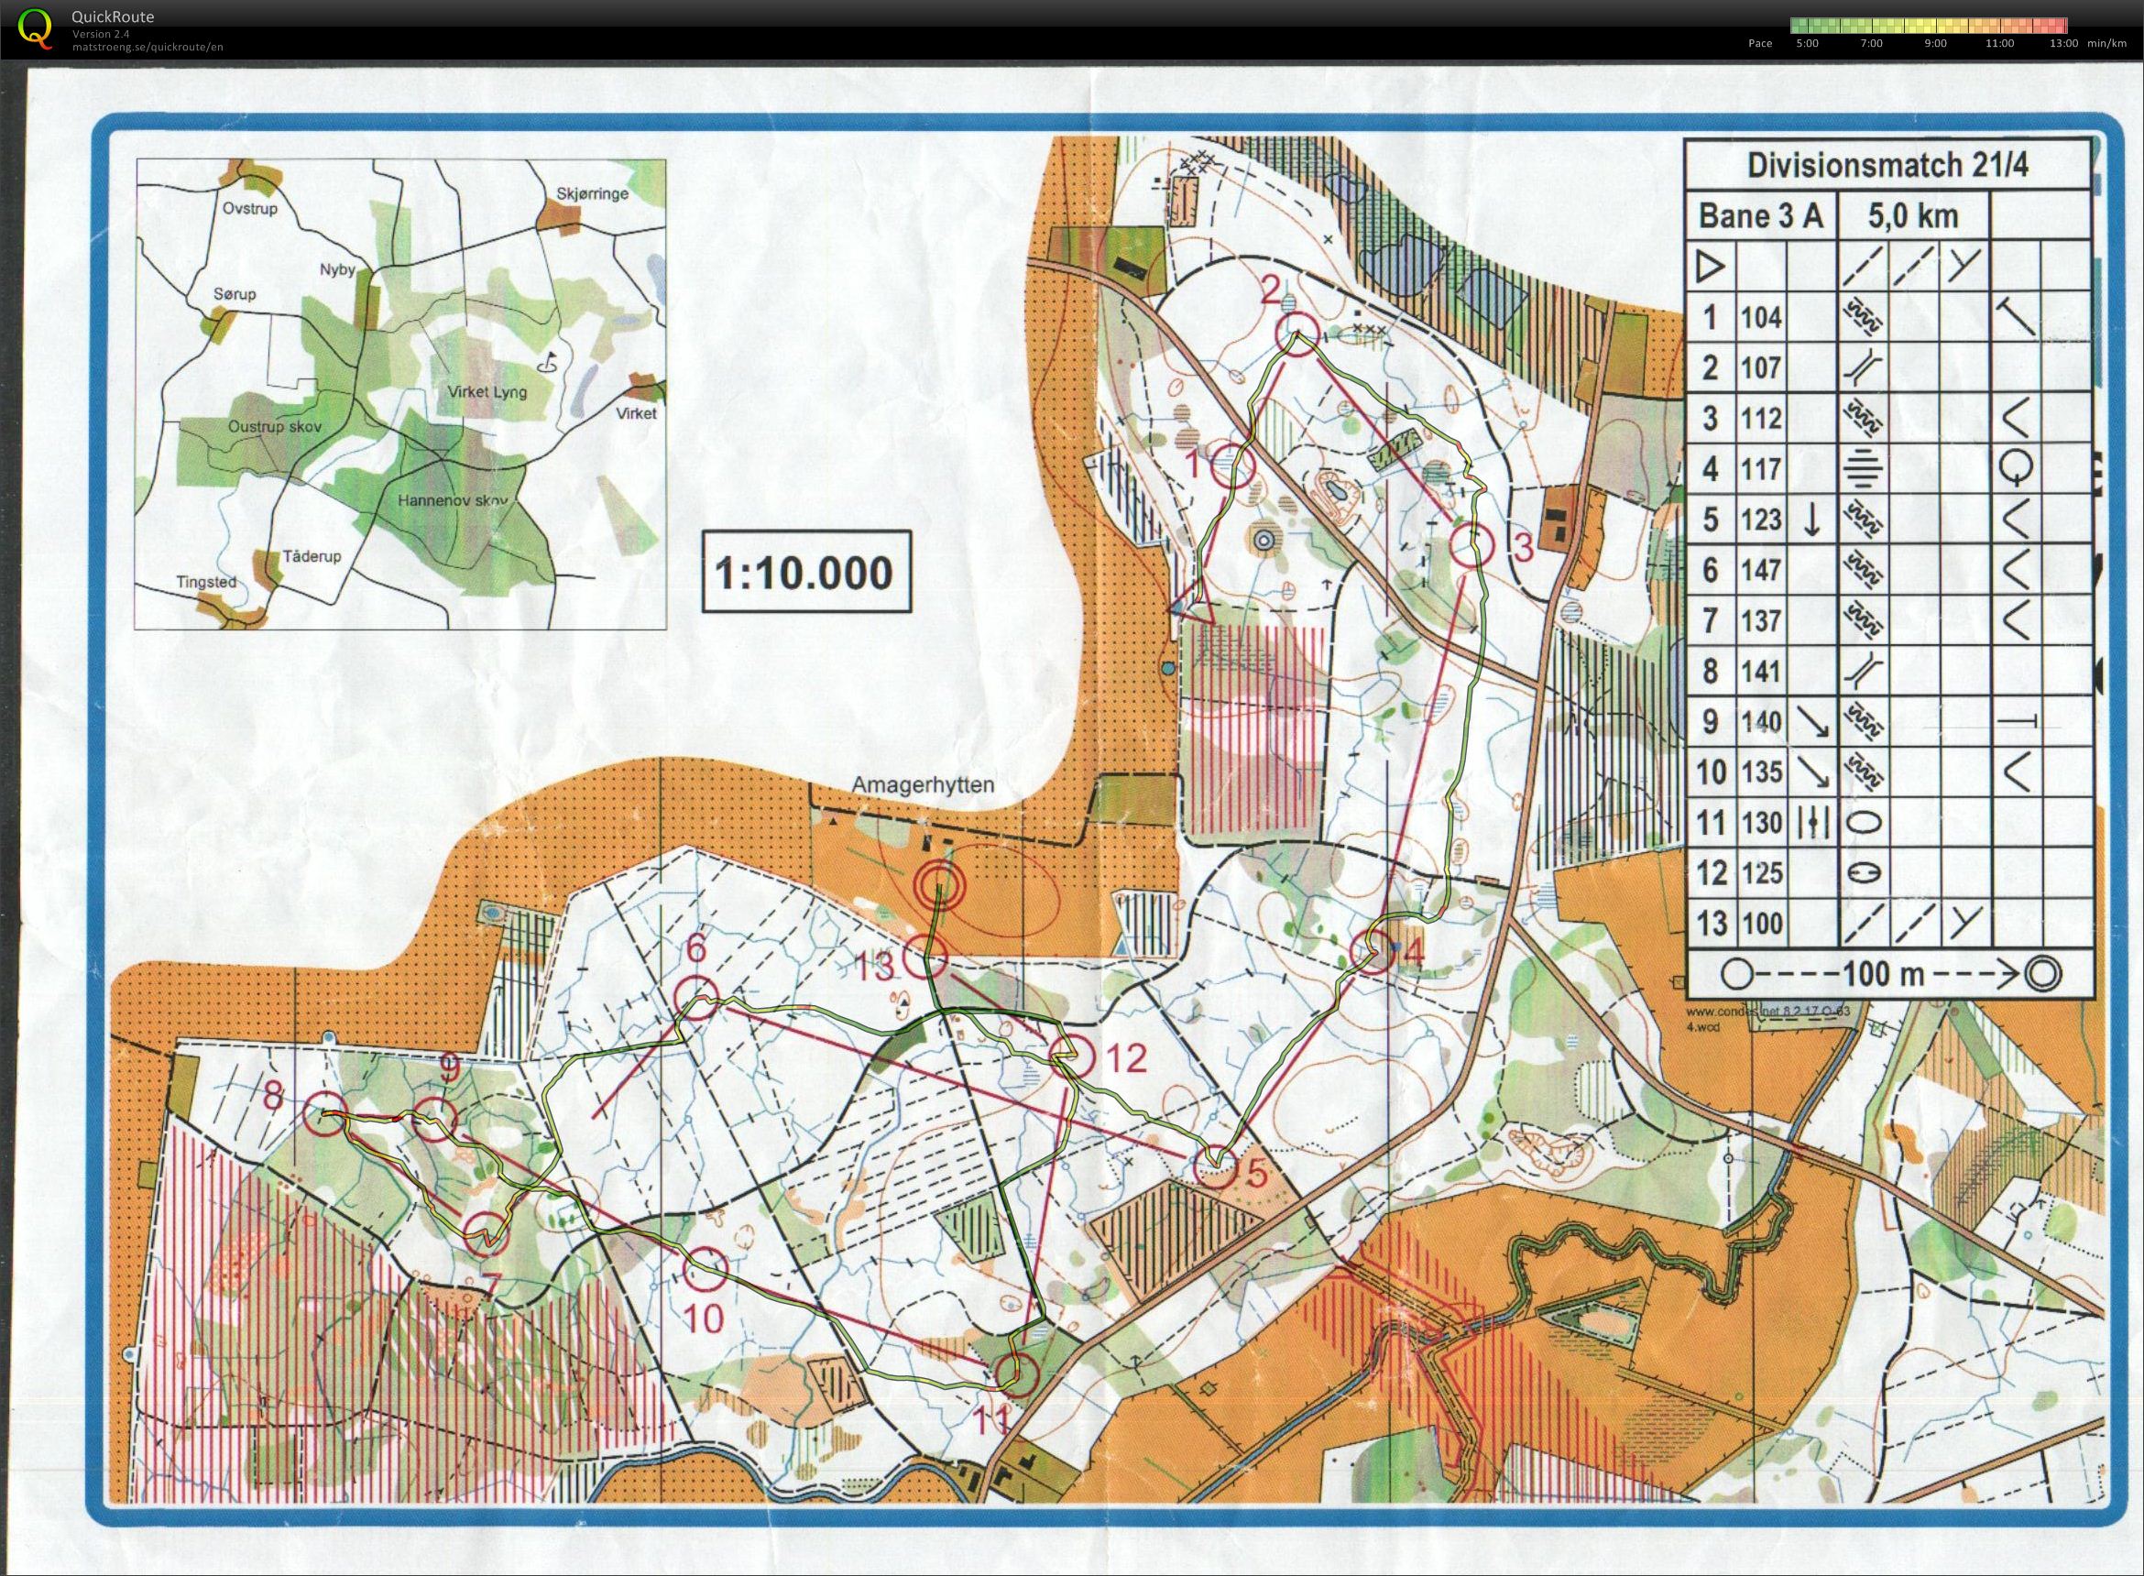Click control circle 2 on the map

click(x=1297, y=334)
